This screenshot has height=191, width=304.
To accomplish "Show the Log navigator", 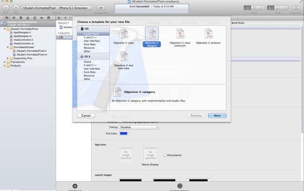I will 49,18.
